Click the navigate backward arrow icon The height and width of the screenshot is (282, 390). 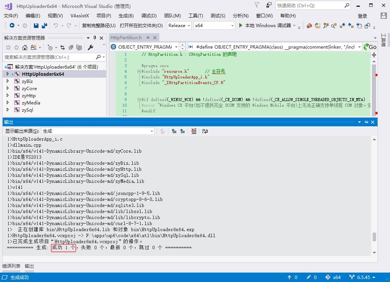[12, 26]
